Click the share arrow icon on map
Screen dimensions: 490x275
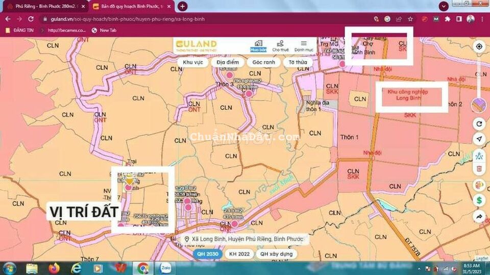click(479, 216)
